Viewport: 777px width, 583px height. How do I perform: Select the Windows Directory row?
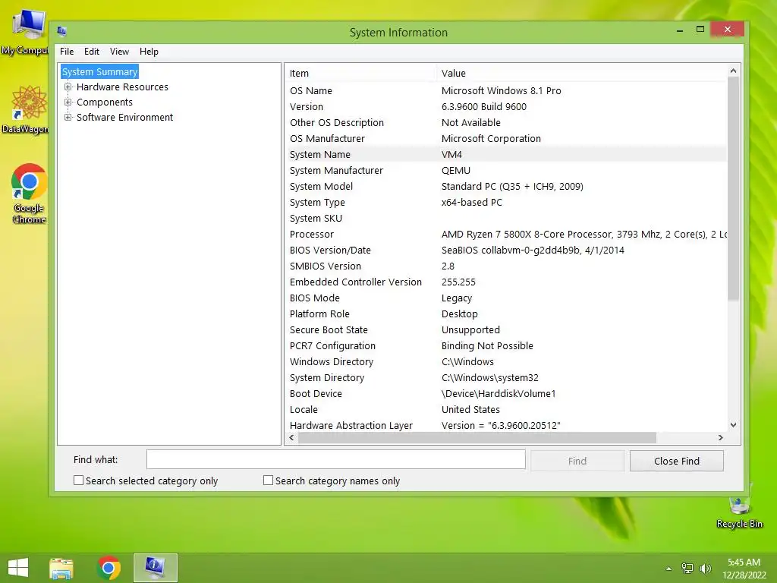(x=506, y=362)
